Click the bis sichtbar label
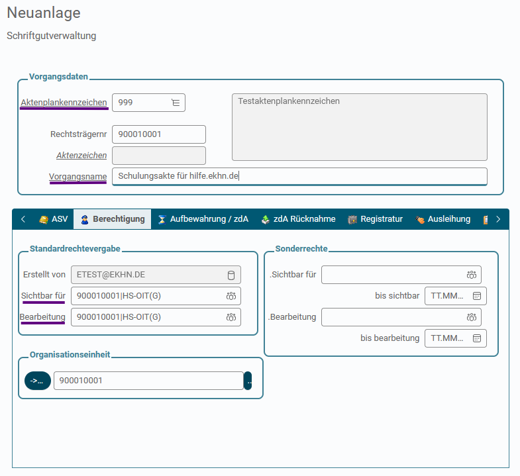This screenshot has height=476, width=520. pyautogui.click(x=397, y=296)
